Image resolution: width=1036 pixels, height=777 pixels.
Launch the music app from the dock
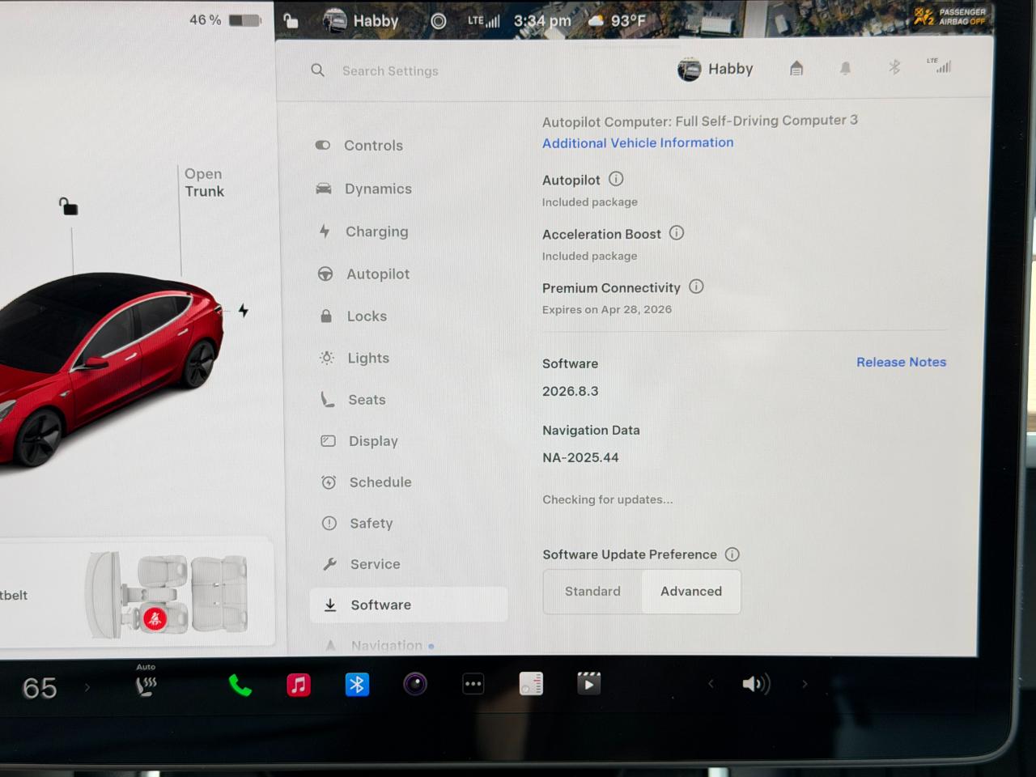[x=298, y=684]
